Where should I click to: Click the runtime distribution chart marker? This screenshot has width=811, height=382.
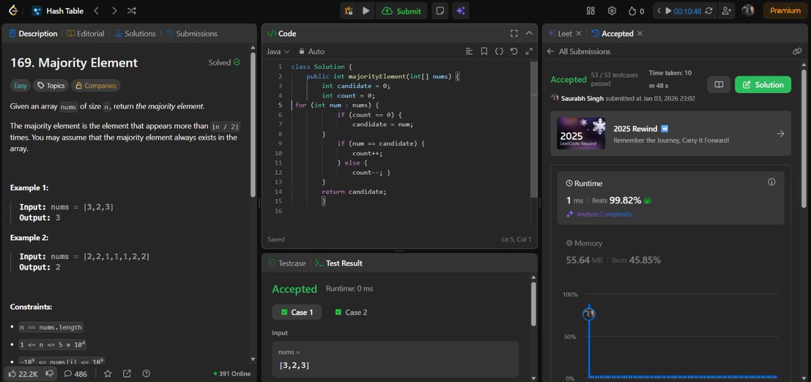pyautogui.click(x=589, y=314)
